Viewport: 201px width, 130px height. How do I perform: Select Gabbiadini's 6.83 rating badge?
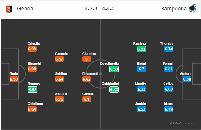tap(114, 89)
